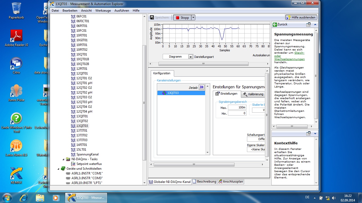Select the Lotus Notes 8.5 desktop icon
Screen dimensions: 362x203
16,148
